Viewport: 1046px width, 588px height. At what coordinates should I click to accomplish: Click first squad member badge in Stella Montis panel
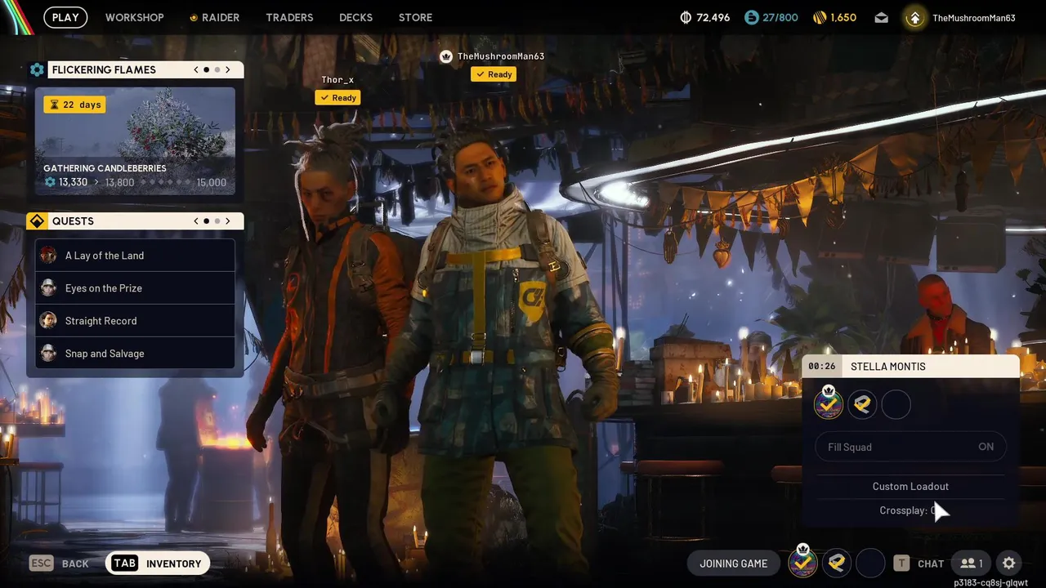829,403
